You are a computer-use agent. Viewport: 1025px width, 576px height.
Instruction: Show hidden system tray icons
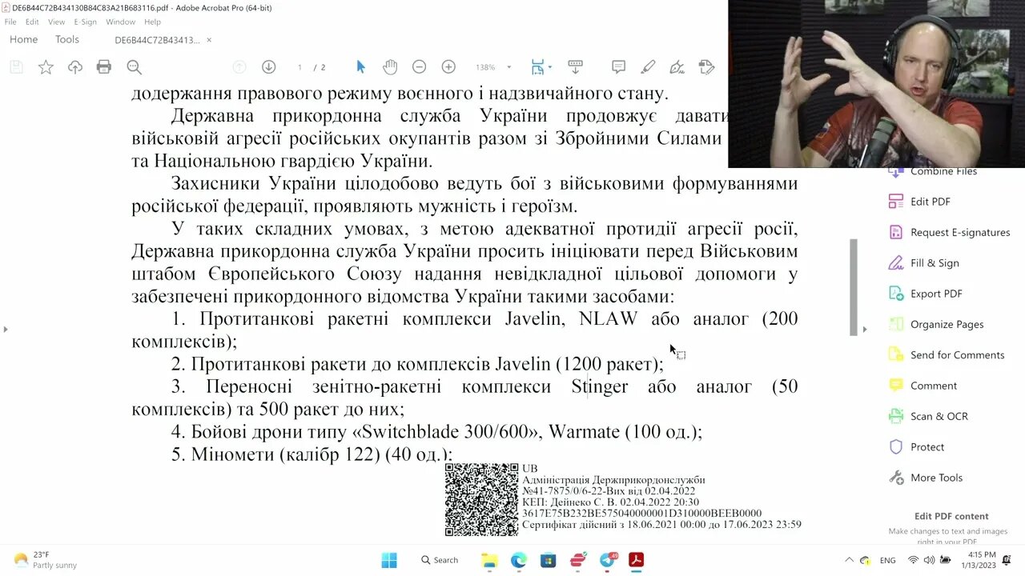(849, 560)
